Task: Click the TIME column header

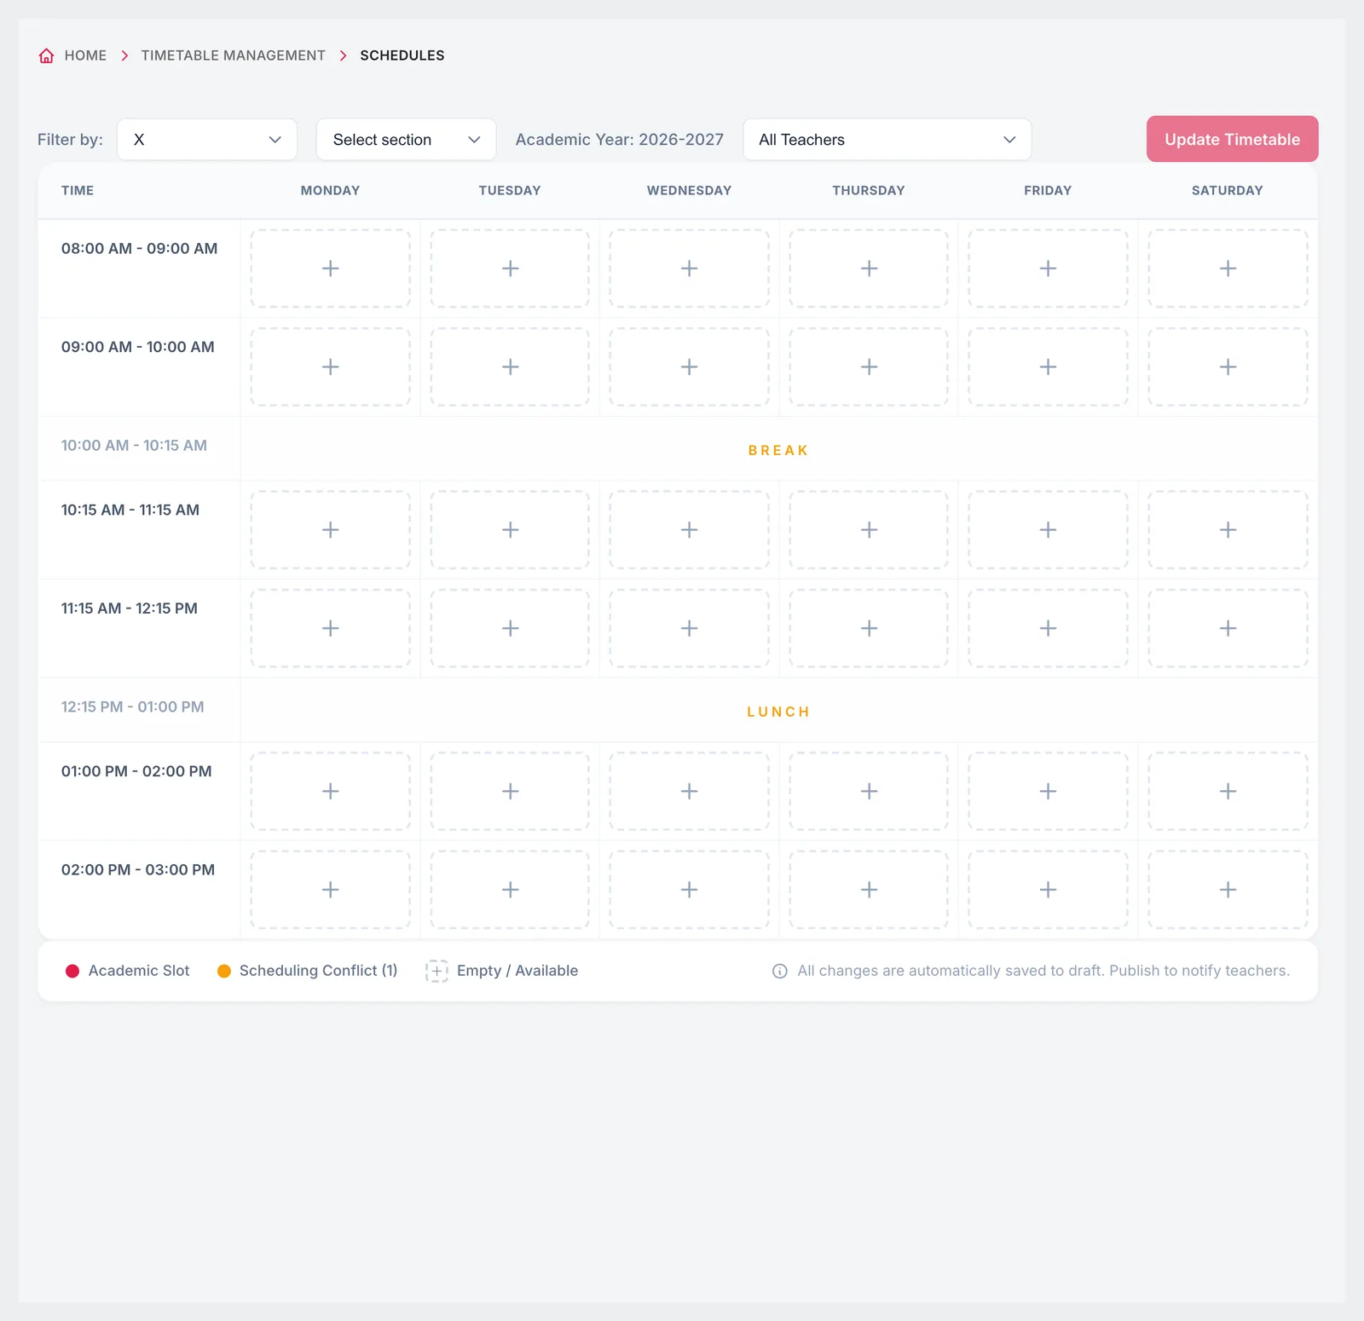Action: click(x=78, y=191)
